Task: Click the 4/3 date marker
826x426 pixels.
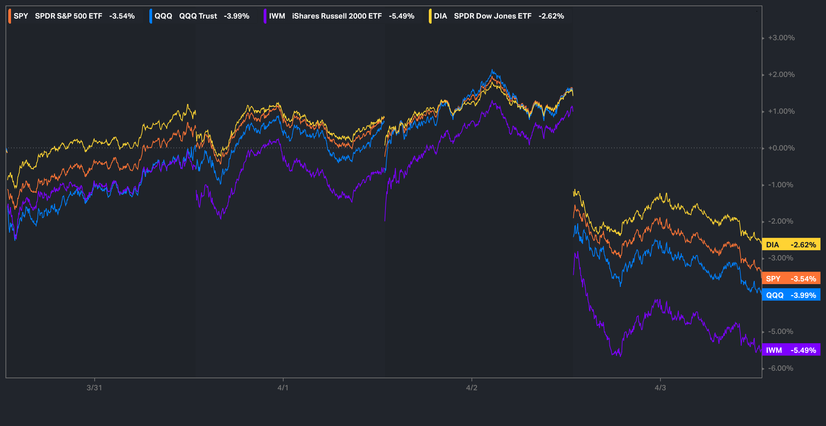Action: [660, 388]
